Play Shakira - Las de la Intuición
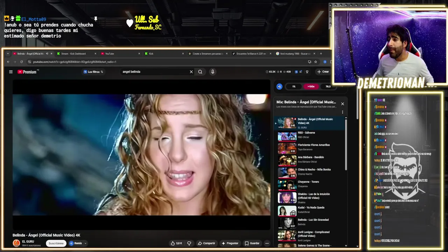This screenshot has width=448, height=252. coord(310,198)
